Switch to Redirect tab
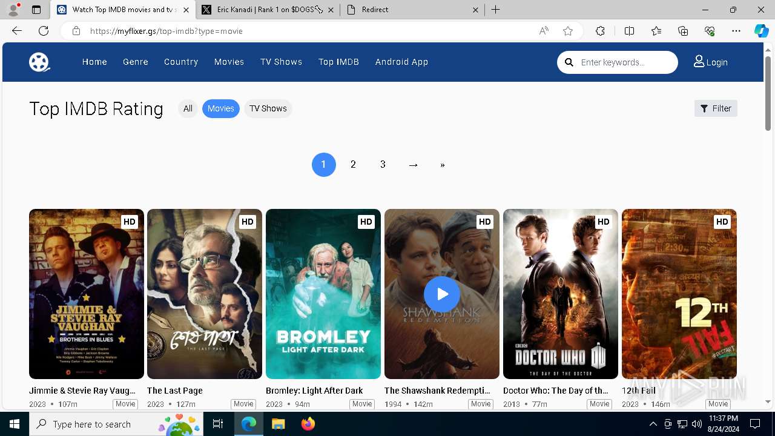Image resolution: width=775 pixels, height=436 pixels. tap(412, 10)
